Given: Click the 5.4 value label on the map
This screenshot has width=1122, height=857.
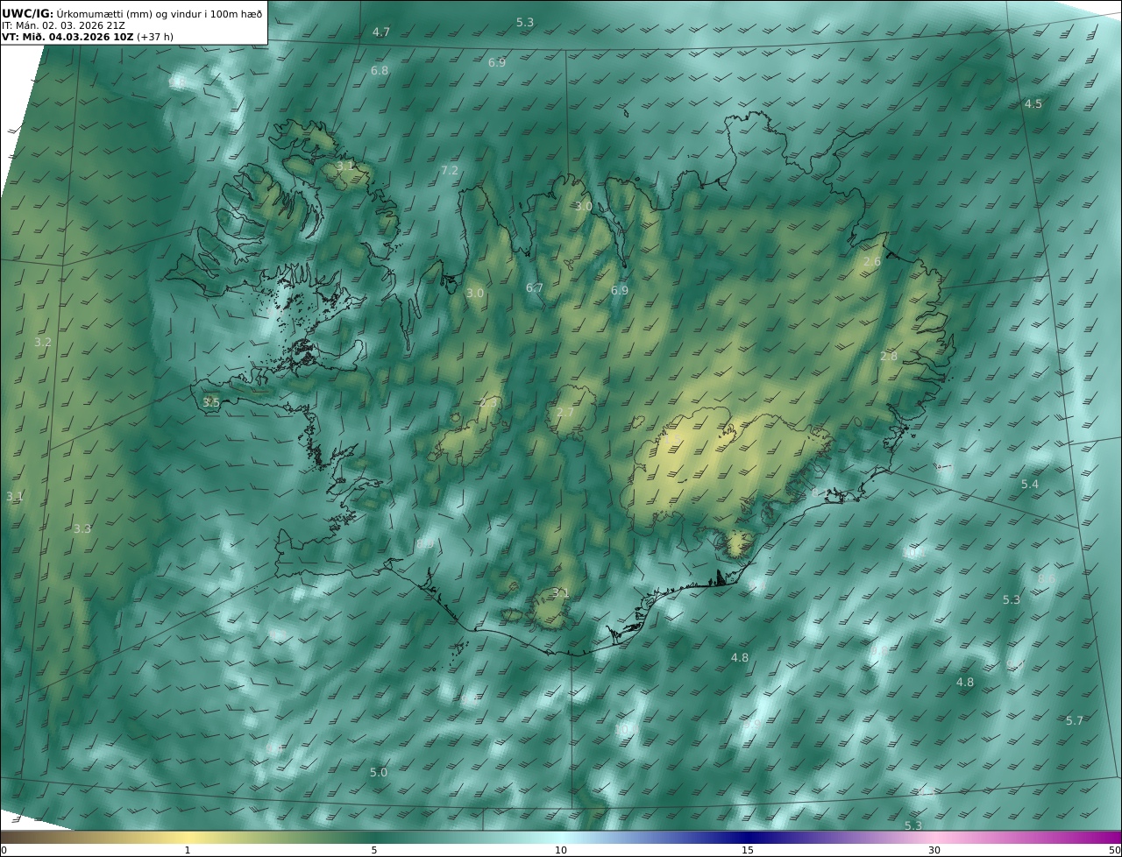Looking at the screenshot, I should tap(1030, 485).
